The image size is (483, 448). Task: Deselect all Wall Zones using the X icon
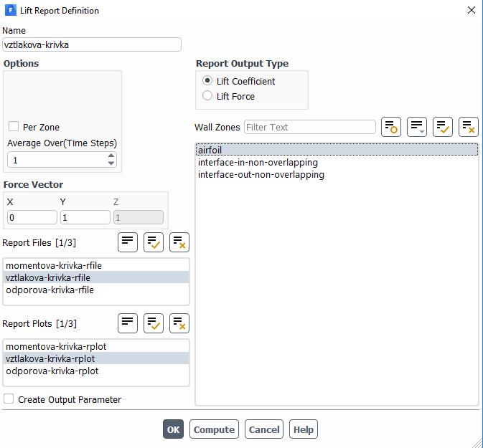pyautogui.click(x=469, y=127)
